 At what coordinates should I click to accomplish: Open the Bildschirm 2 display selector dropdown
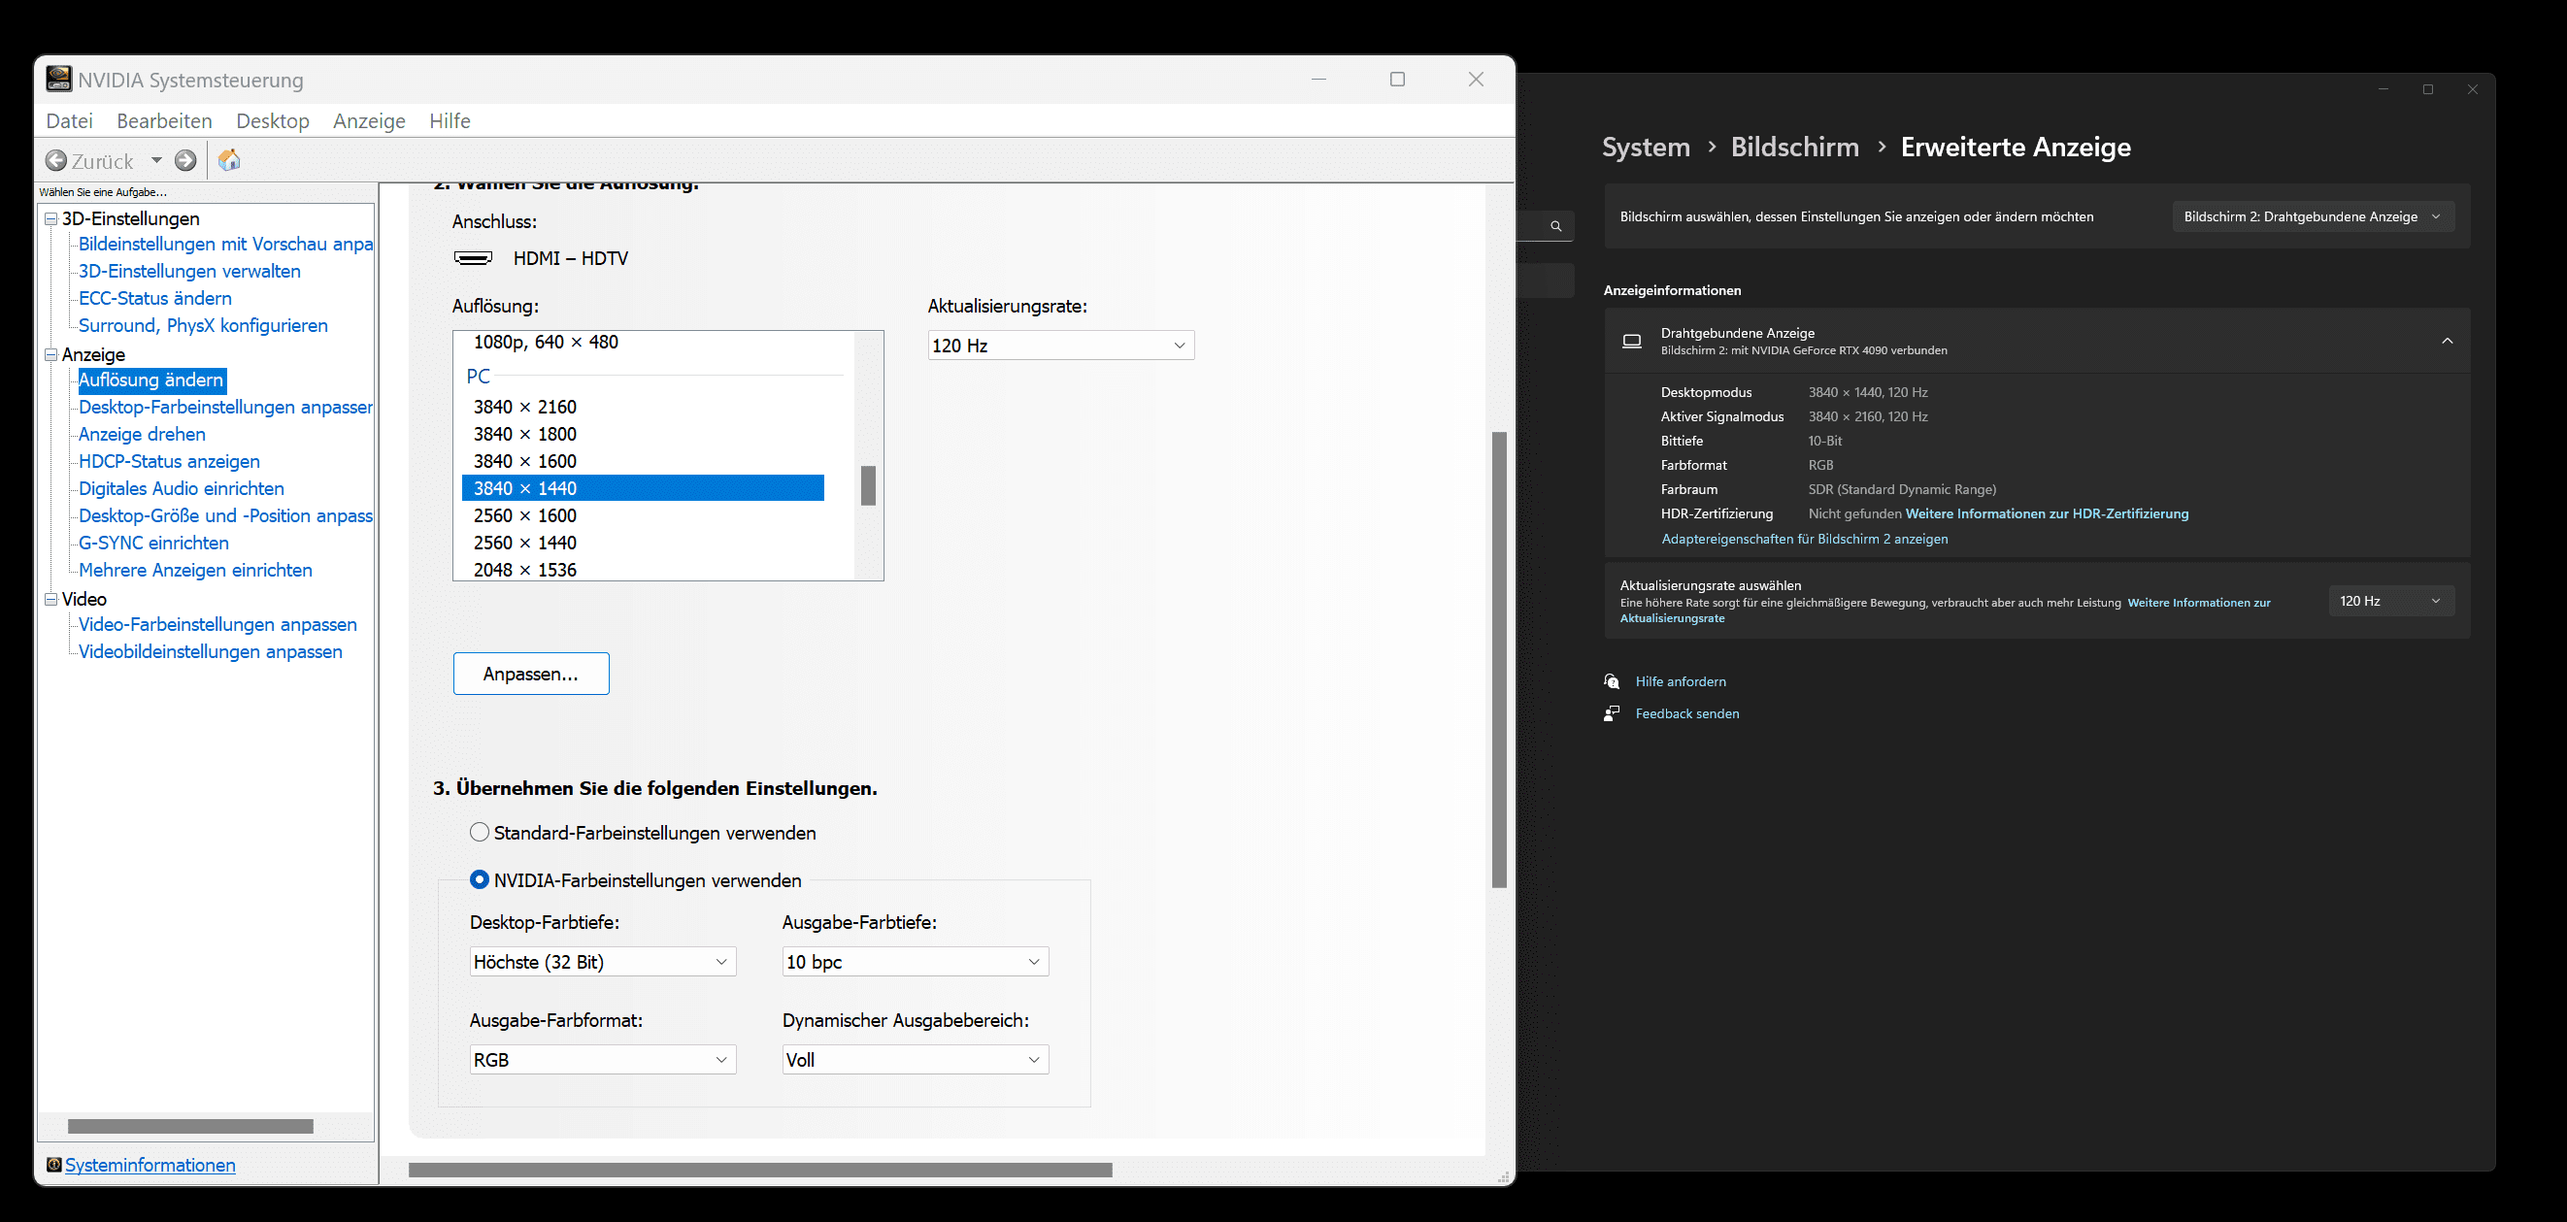(2313, 216)
